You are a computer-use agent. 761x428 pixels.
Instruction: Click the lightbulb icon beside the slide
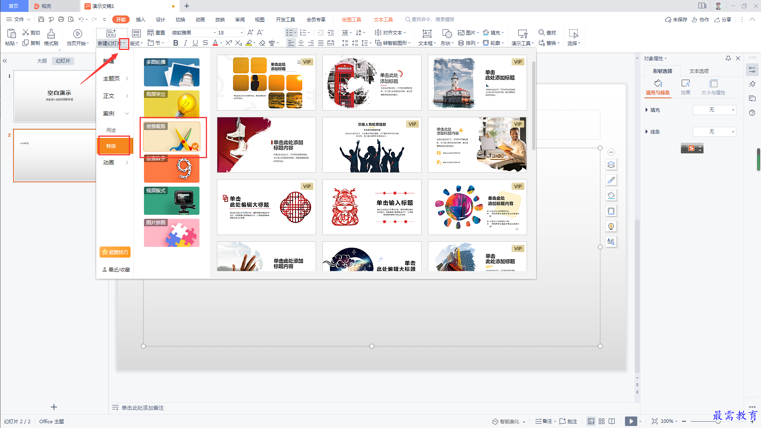pyautogui.click(x=611, y=226)
